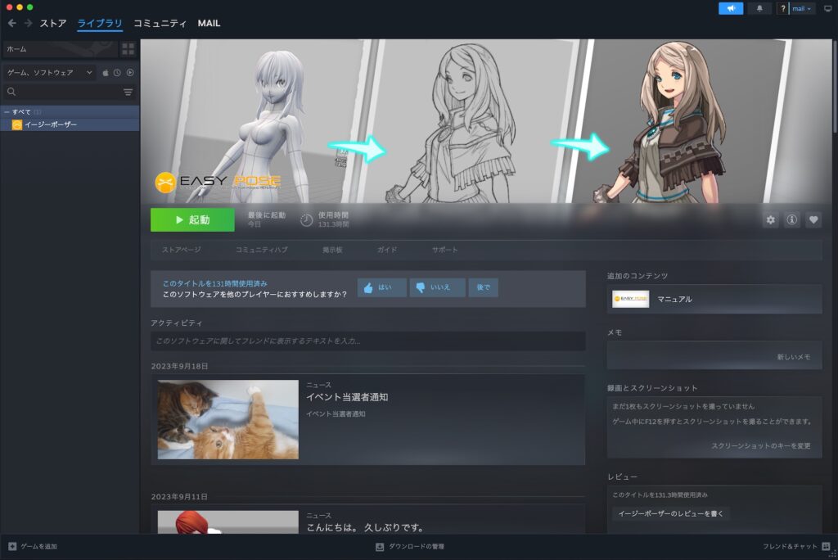Click ゲームを追加 at the bottom left
Viewport: 838px width, 560px height.
[33, 547]
